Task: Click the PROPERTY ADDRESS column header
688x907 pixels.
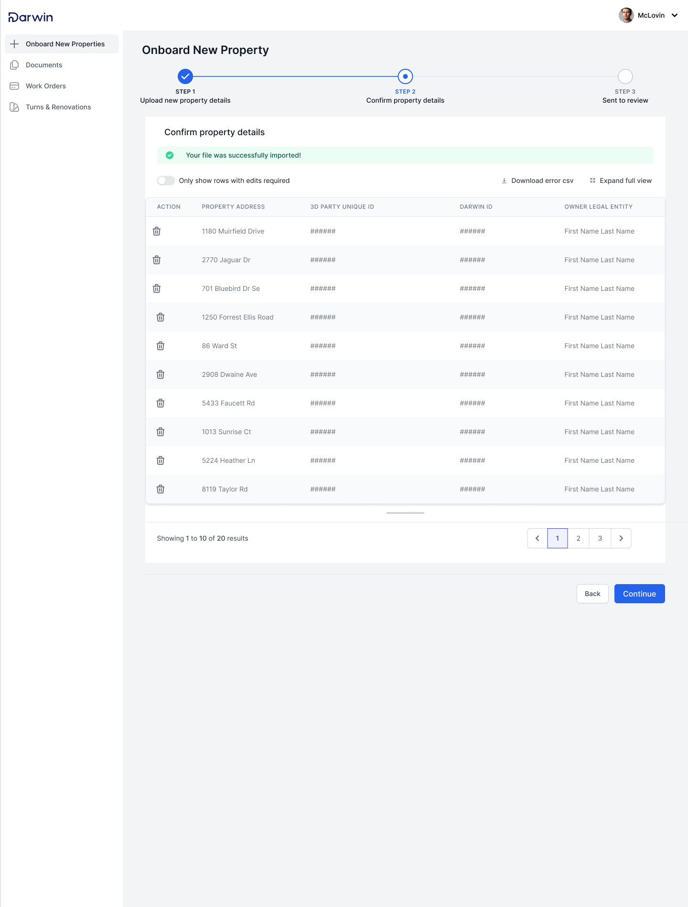Action: 233,207
